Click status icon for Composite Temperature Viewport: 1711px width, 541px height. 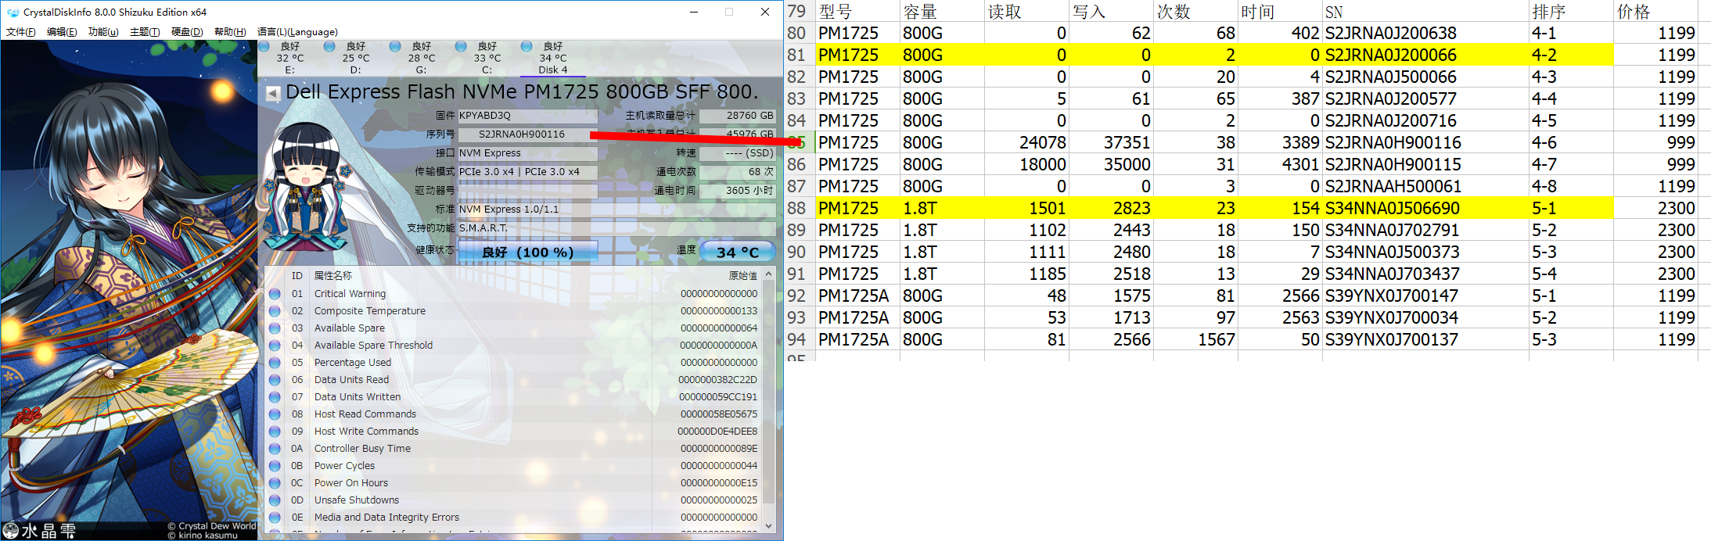(x=275, y=311)
